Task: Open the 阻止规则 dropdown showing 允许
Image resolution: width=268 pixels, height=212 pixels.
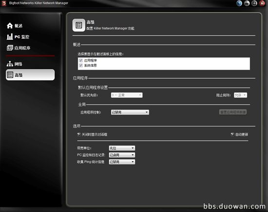Action: (x=240, y=95)
